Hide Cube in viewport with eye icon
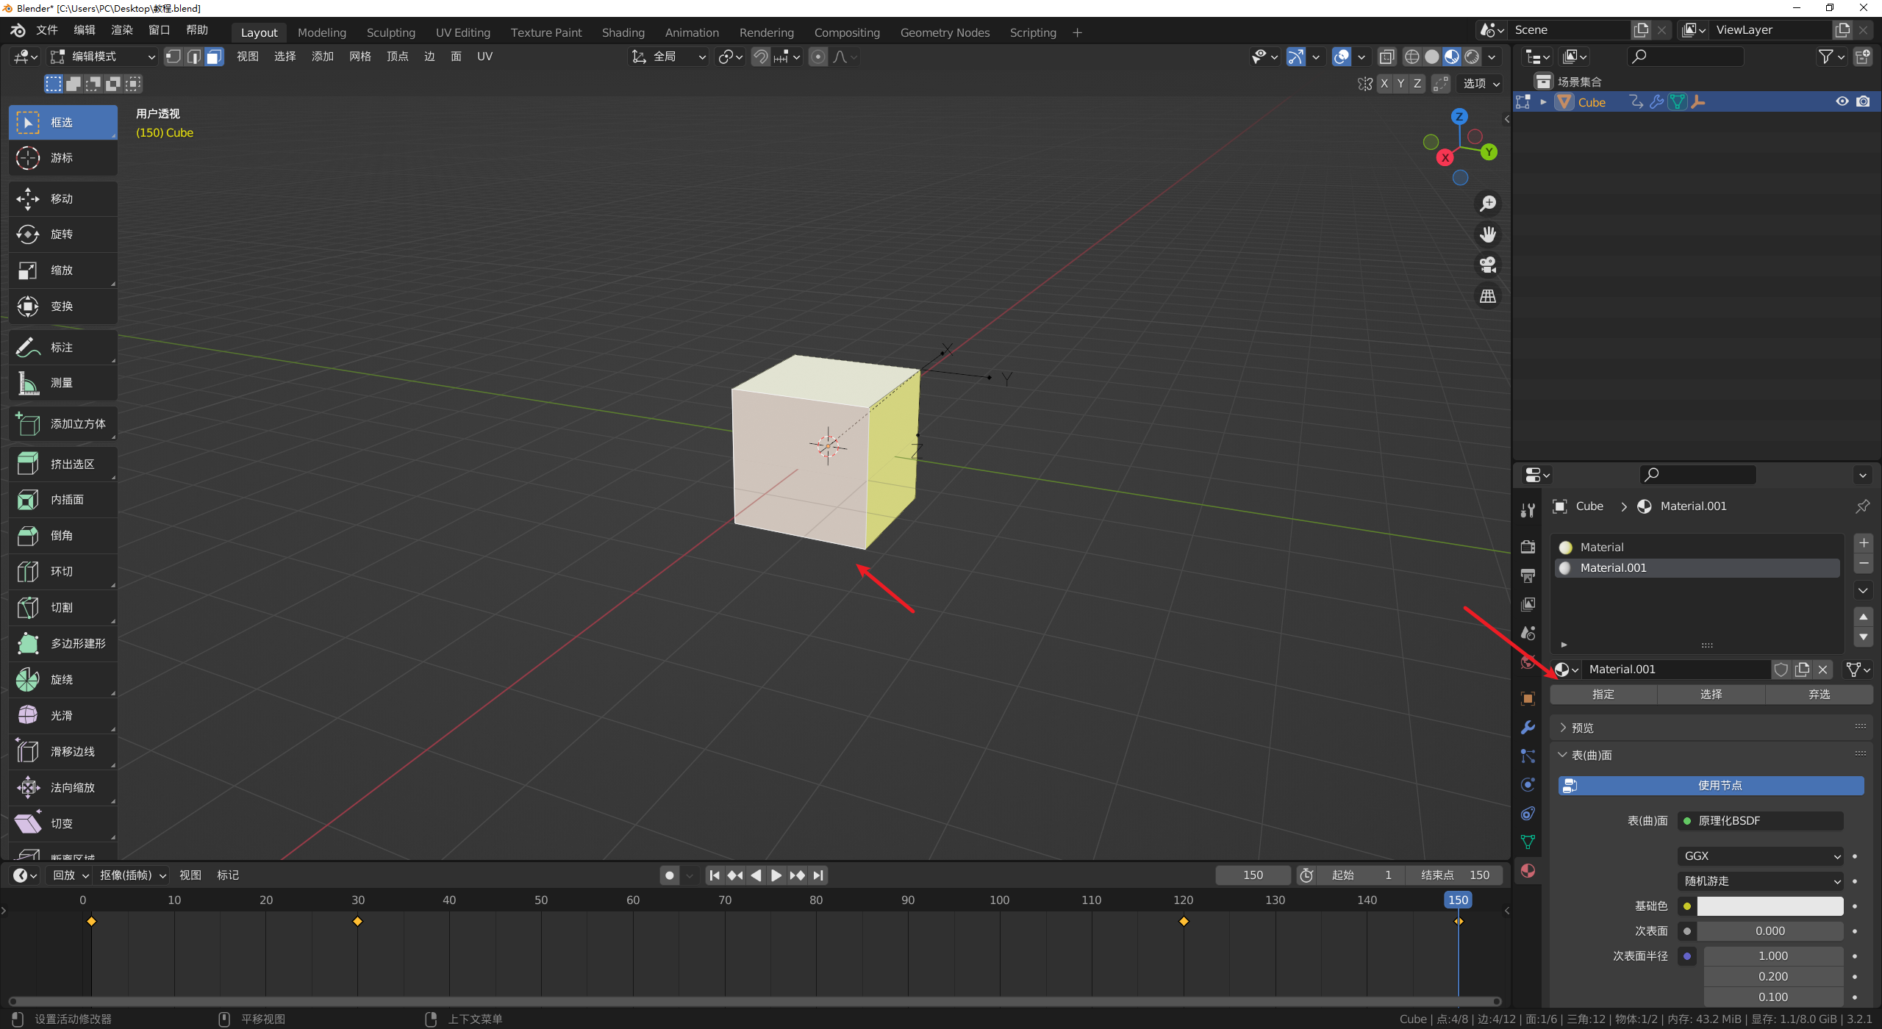The image size is (1882, 1029). pyautogui.click(x=1842, y=102)
